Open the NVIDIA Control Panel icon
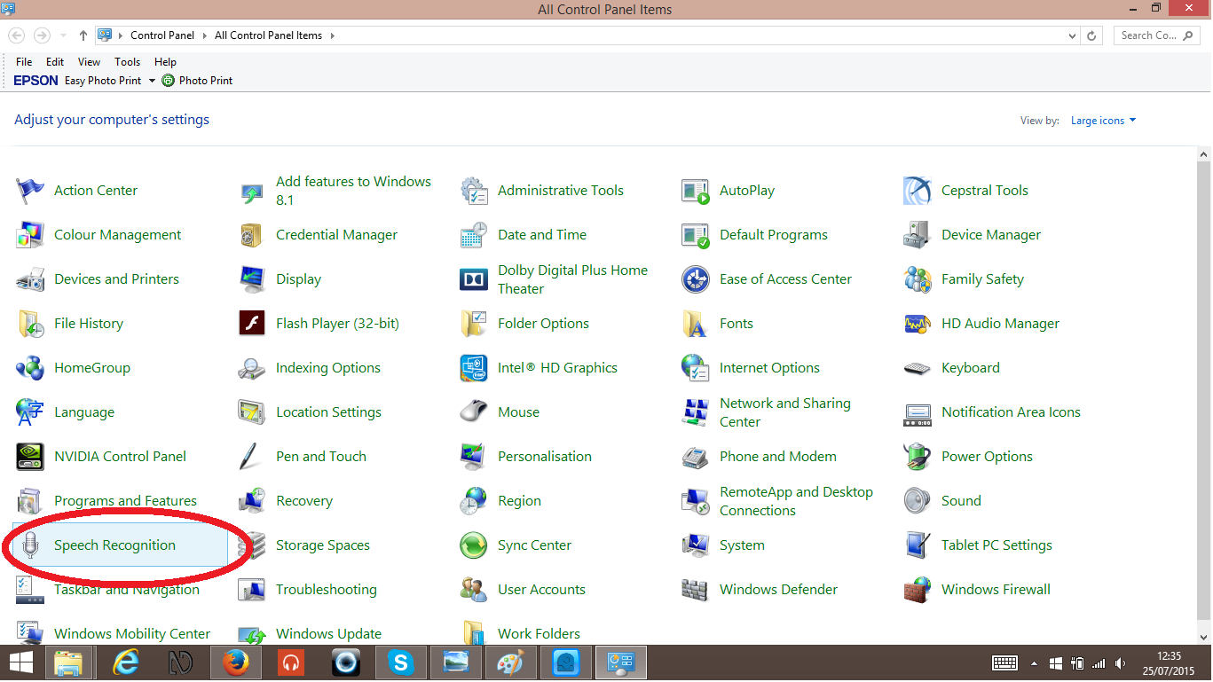The image size is (1213, 682). [30, 457]
